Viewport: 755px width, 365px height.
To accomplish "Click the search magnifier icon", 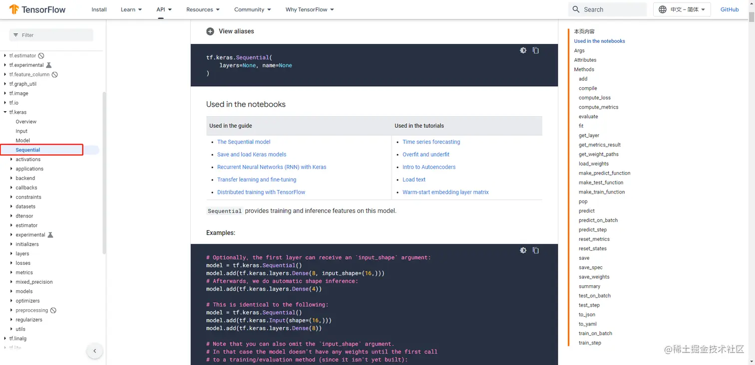I will pyautogui.click(x=576, y=9).
